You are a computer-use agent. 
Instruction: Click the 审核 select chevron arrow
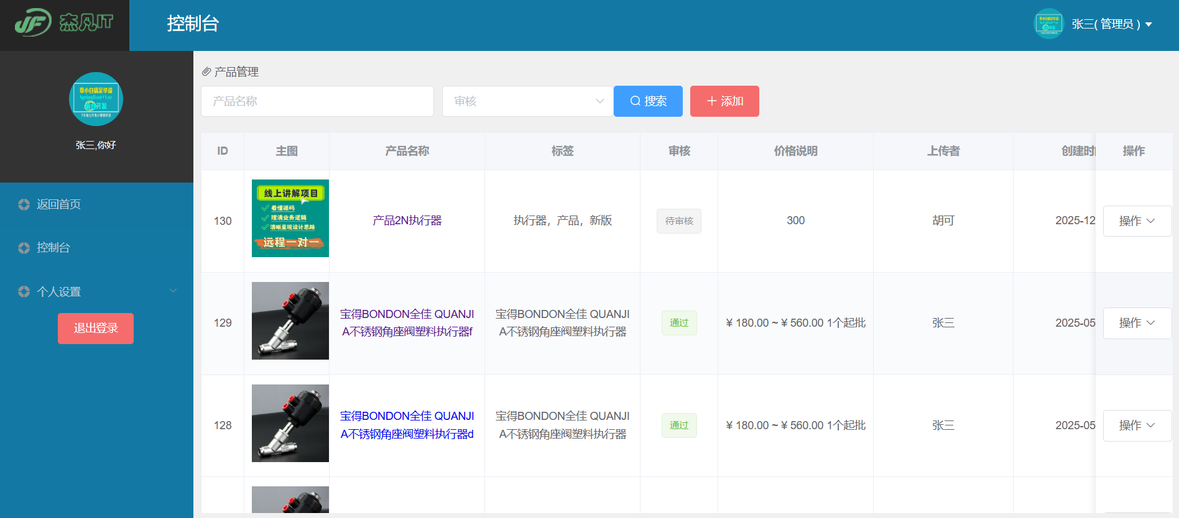(x=600, y=101)
